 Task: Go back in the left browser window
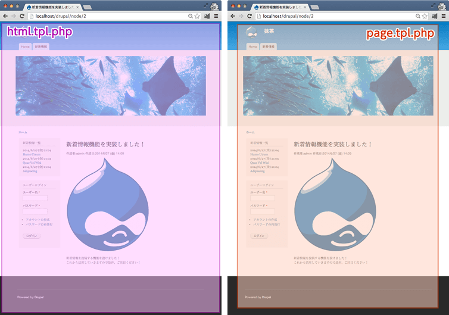(5, 16)
